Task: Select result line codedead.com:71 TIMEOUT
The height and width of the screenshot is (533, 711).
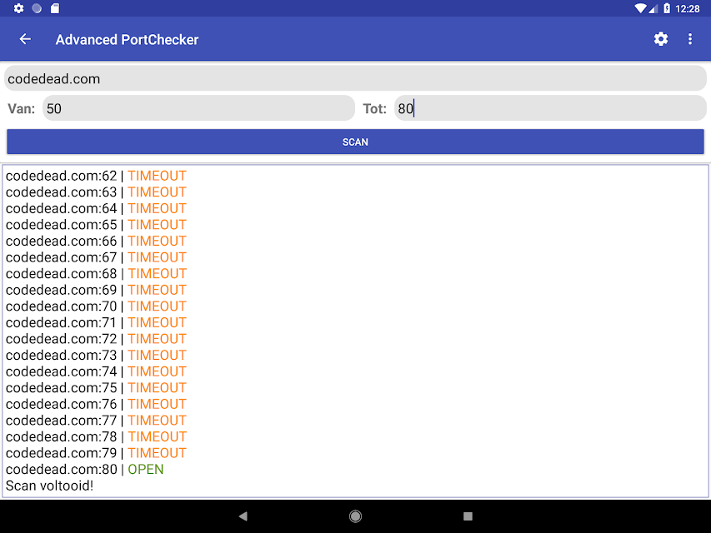Action: [x=96, y=322]
